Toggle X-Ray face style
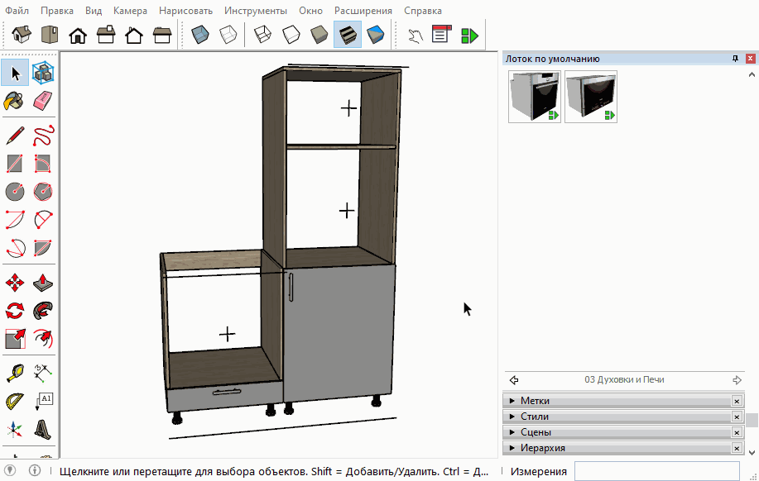The width and height of the screenshot is (759, 481). pyautogui.click(x=200, y=35)
